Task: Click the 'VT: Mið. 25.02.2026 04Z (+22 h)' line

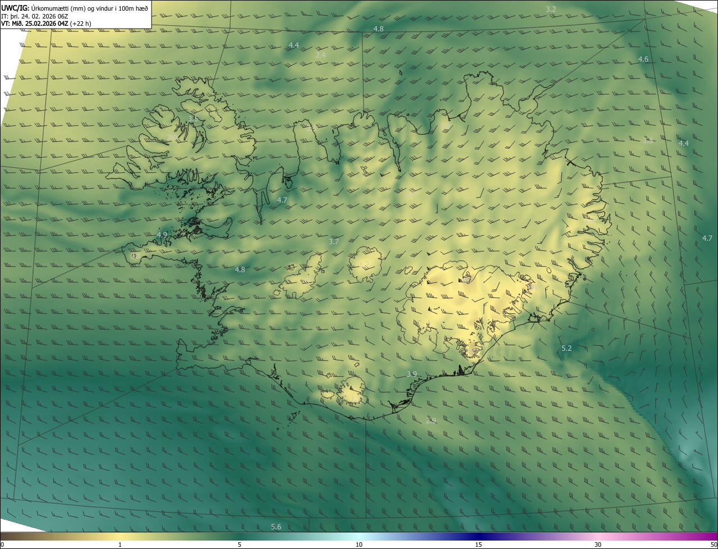Action: click(46, 24)
